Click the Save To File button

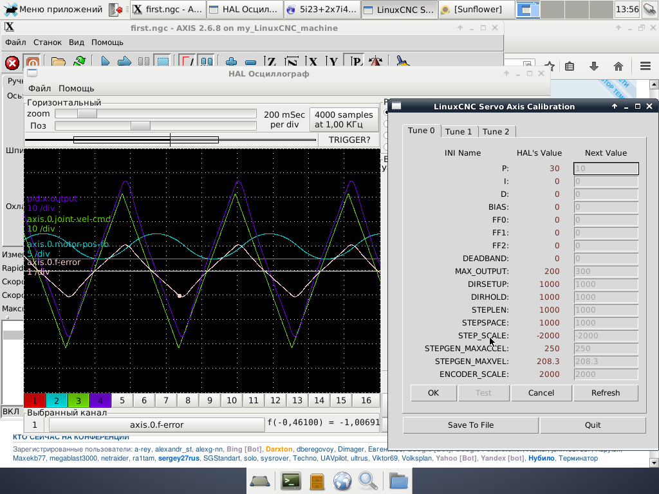470,425
